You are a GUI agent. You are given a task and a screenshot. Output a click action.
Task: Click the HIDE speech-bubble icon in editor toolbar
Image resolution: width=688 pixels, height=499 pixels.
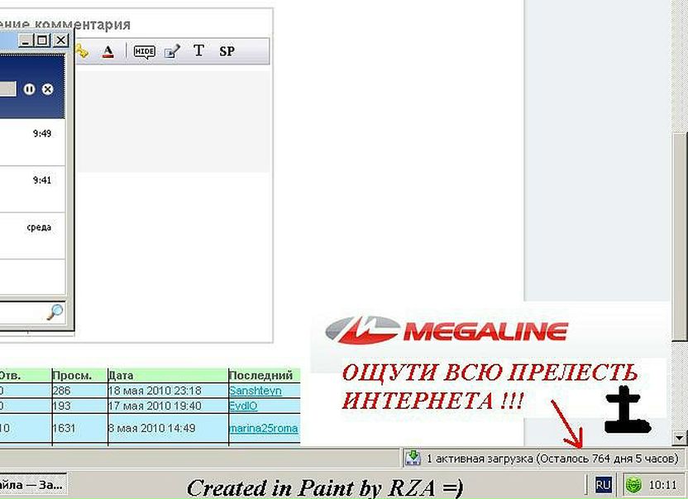coord(145,51)
